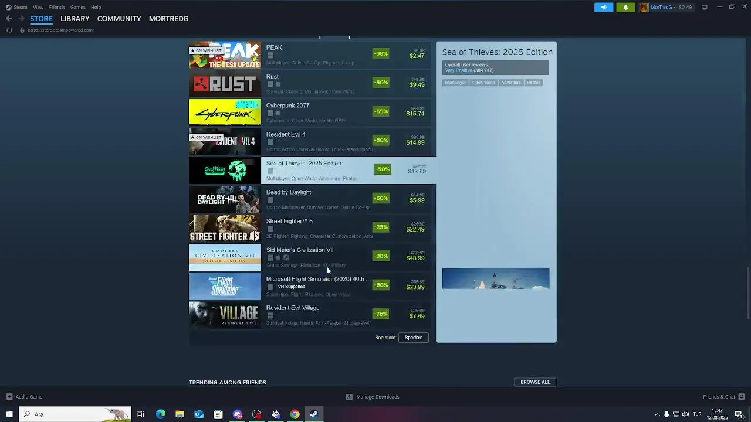Click the Cyberpunk 2077 $15.74 price
This screenshot has height=422, width=751.
415,114
